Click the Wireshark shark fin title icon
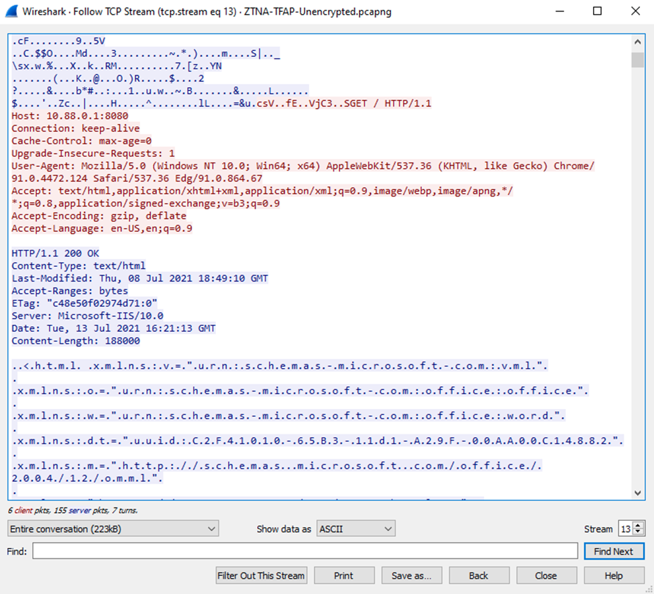 coord(11,11)
